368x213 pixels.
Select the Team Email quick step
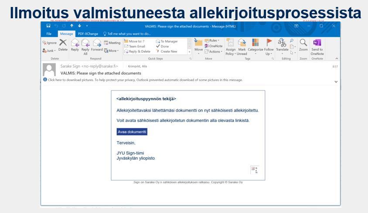point(135,47)
